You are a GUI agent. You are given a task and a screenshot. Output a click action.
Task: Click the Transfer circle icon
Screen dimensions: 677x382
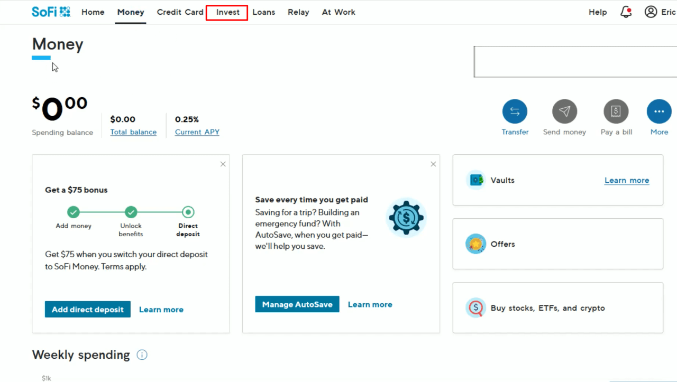click(x=515, y=111)
